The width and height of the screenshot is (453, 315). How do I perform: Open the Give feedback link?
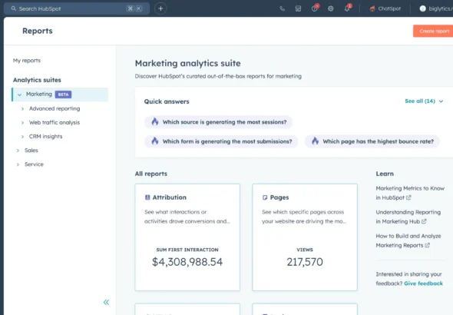423,283
